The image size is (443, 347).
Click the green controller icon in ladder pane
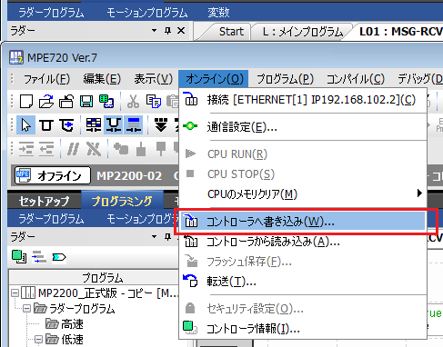click(19, 257)
